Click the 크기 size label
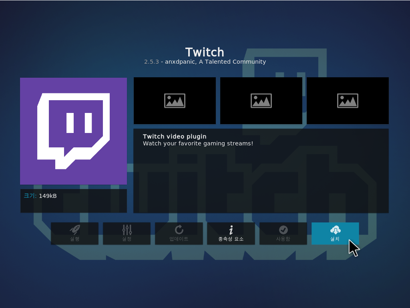 pos(30,196)
